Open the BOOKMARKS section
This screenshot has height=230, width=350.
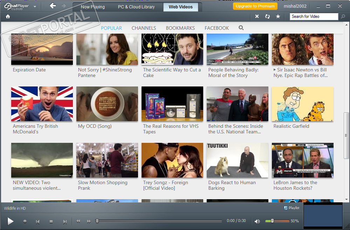tap(180, 28)
